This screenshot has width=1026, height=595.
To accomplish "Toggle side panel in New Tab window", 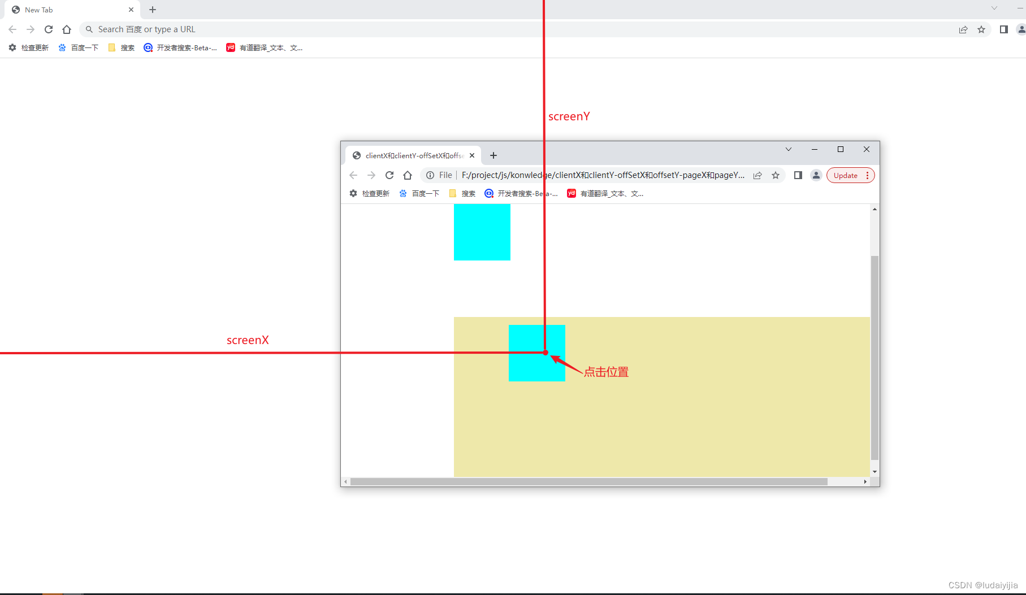I will click(x=1004, y=29).
